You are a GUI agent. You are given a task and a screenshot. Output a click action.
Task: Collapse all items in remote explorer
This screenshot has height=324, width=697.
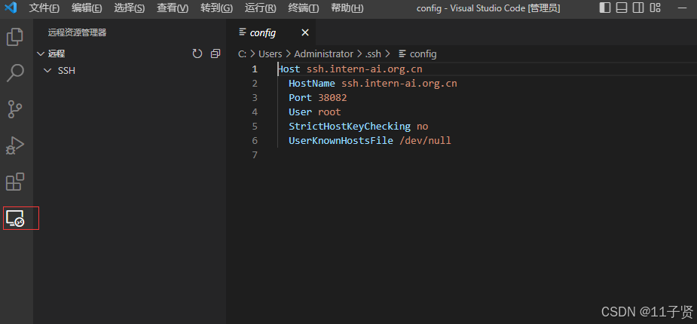click(216, 53)
